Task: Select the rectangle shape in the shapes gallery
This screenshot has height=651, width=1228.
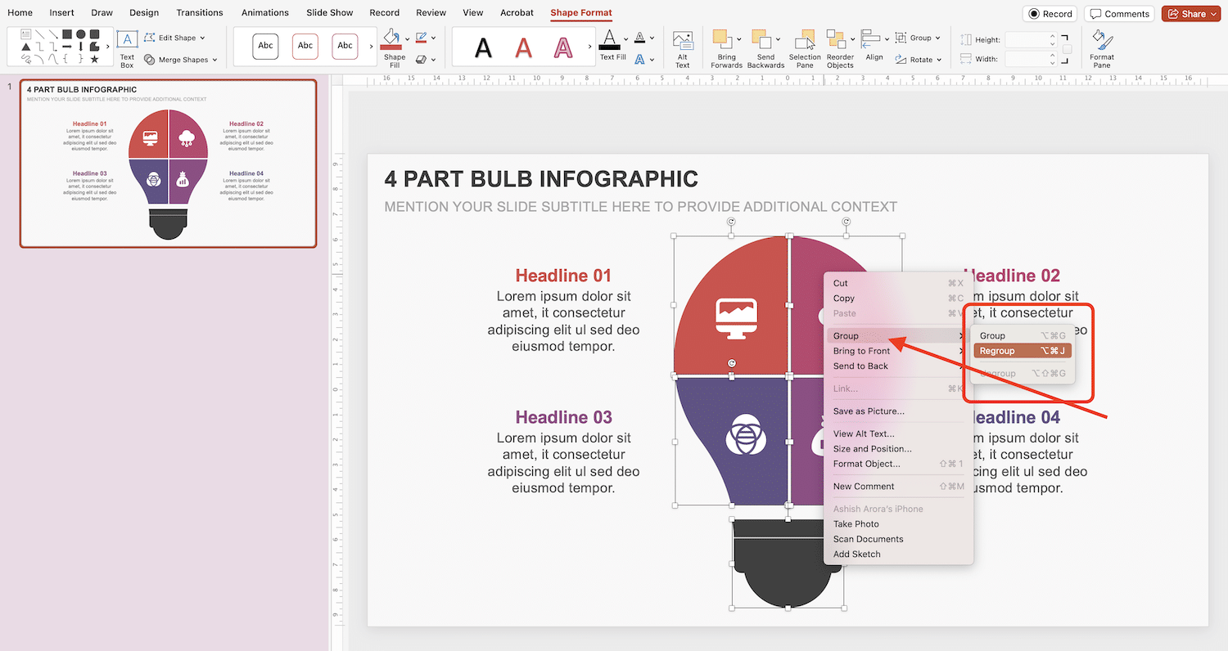Action: click(x=67, y=34)
